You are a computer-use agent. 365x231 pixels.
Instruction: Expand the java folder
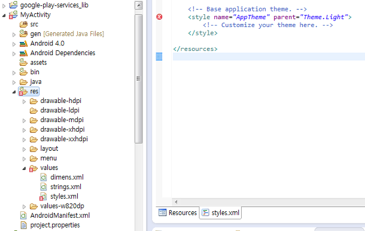[14, 83]
